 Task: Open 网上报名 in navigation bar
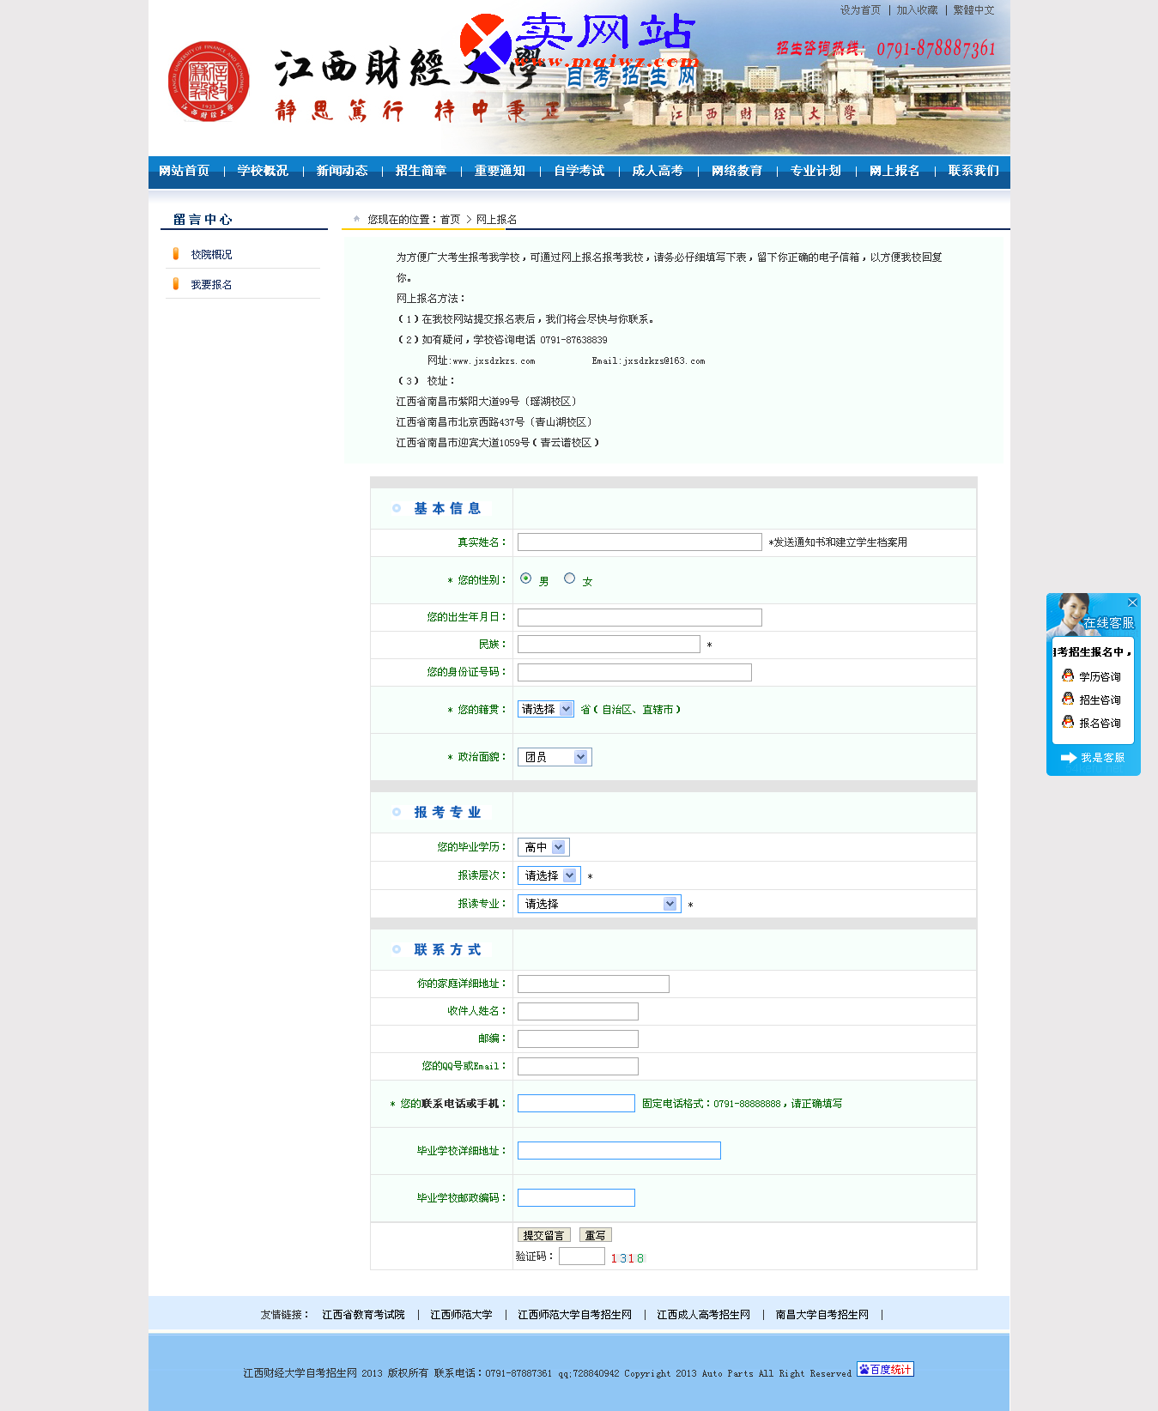tap(894, 171)
